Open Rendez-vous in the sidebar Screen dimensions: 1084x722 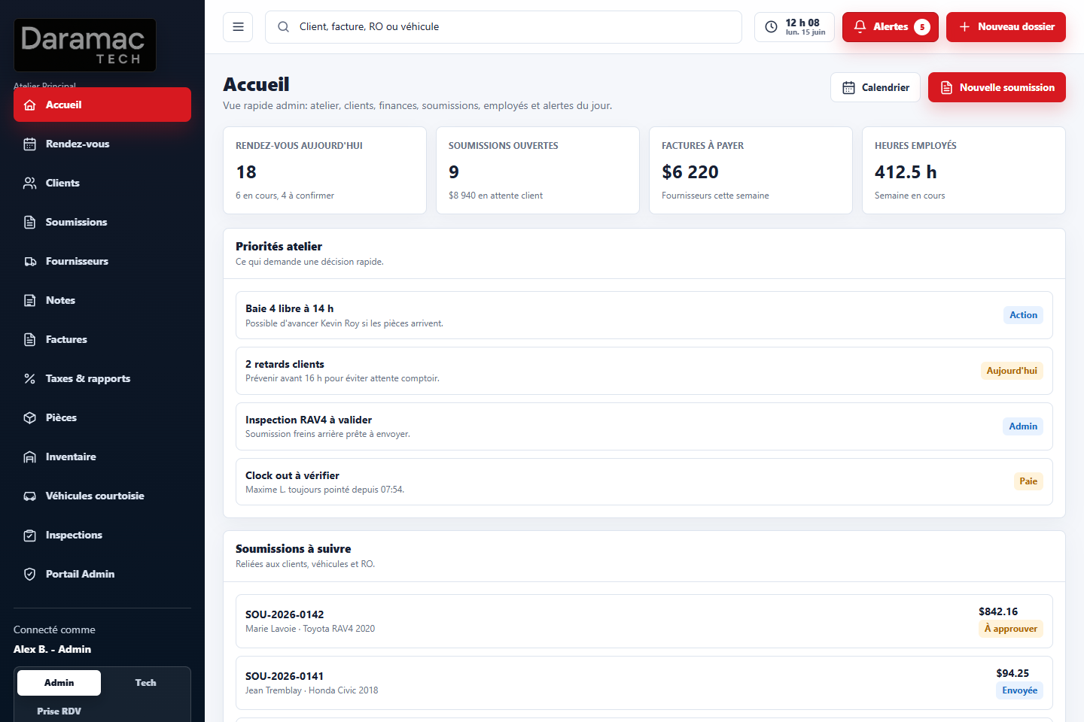click(102, 144)
